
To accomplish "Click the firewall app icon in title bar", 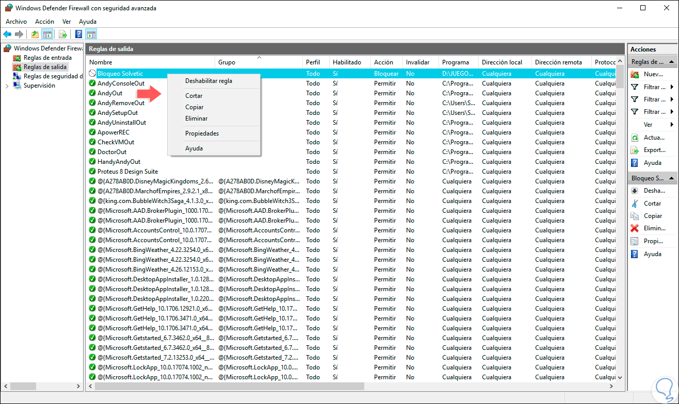I will tap(8, 8).
